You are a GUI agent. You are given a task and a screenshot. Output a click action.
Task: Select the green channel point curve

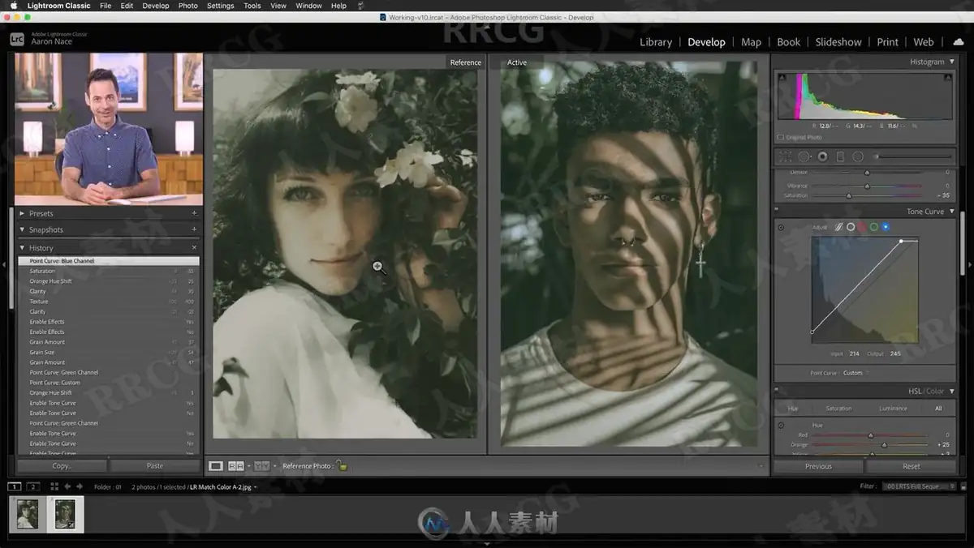click(x=874, y=227)
